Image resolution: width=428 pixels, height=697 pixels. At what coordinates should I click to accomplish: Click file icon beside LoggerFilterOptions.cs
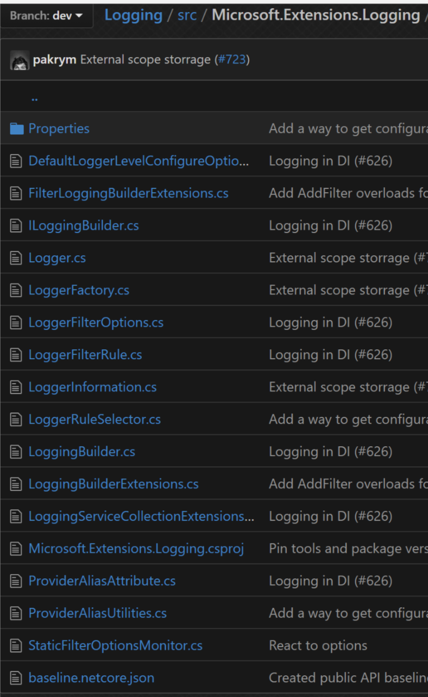[17, 323]
